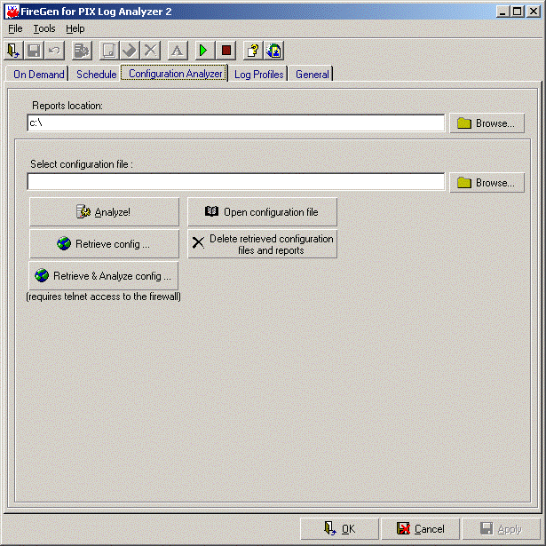Click the grey X delete toolbar icon
The width and height of the screenshot is (546, 546).
(x=150, y=51)
